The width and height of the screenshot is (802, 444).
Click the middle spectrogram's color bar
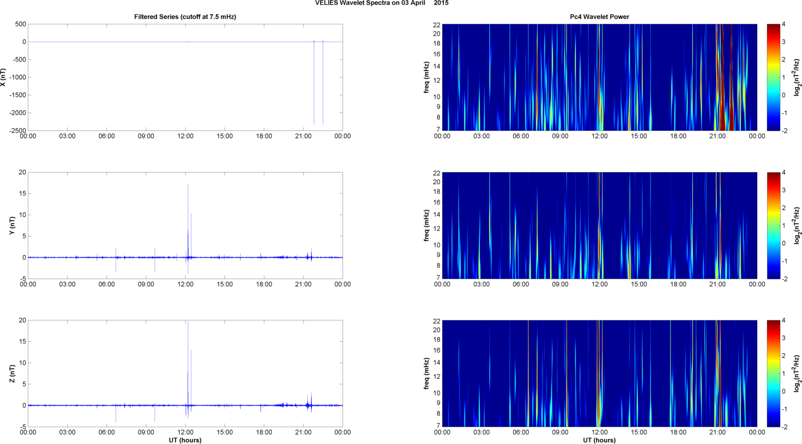pos(773,225)
